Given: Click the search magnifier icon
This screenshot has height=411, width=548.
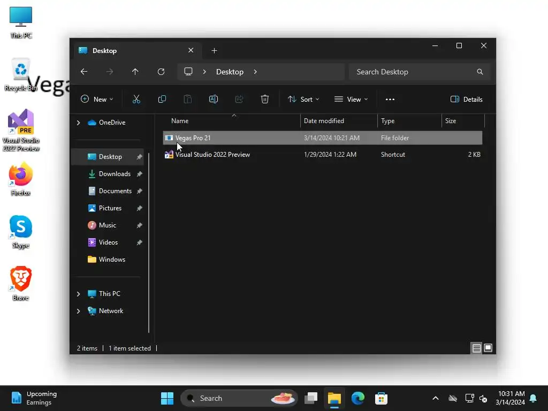Looking at the screenshot, I should 480,72.
